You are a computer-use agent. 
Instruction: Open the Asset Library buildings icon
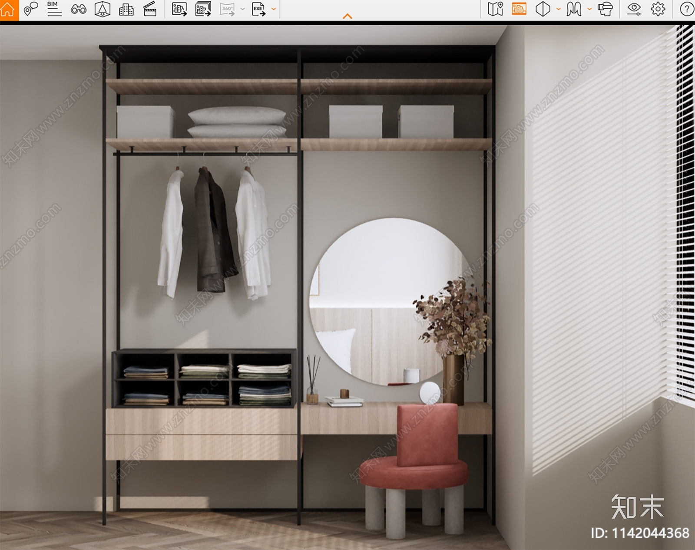pos(126,9)
